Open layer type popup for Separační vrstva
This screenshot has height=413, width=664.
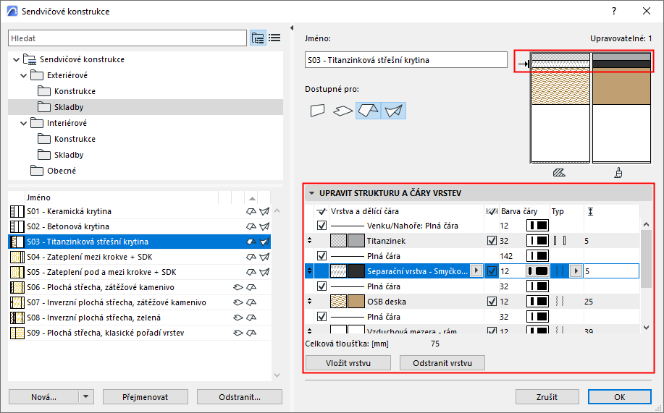pos(576,271)
